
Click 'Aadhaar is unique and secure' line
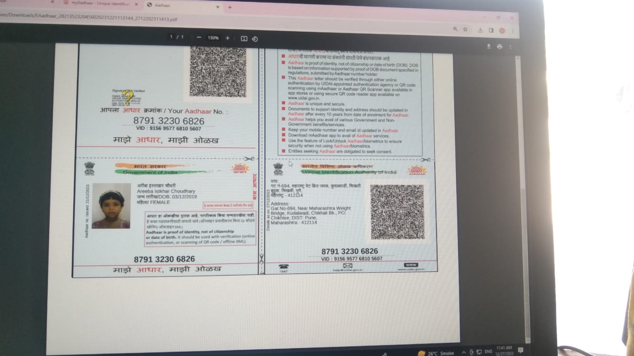coord(316,104)
